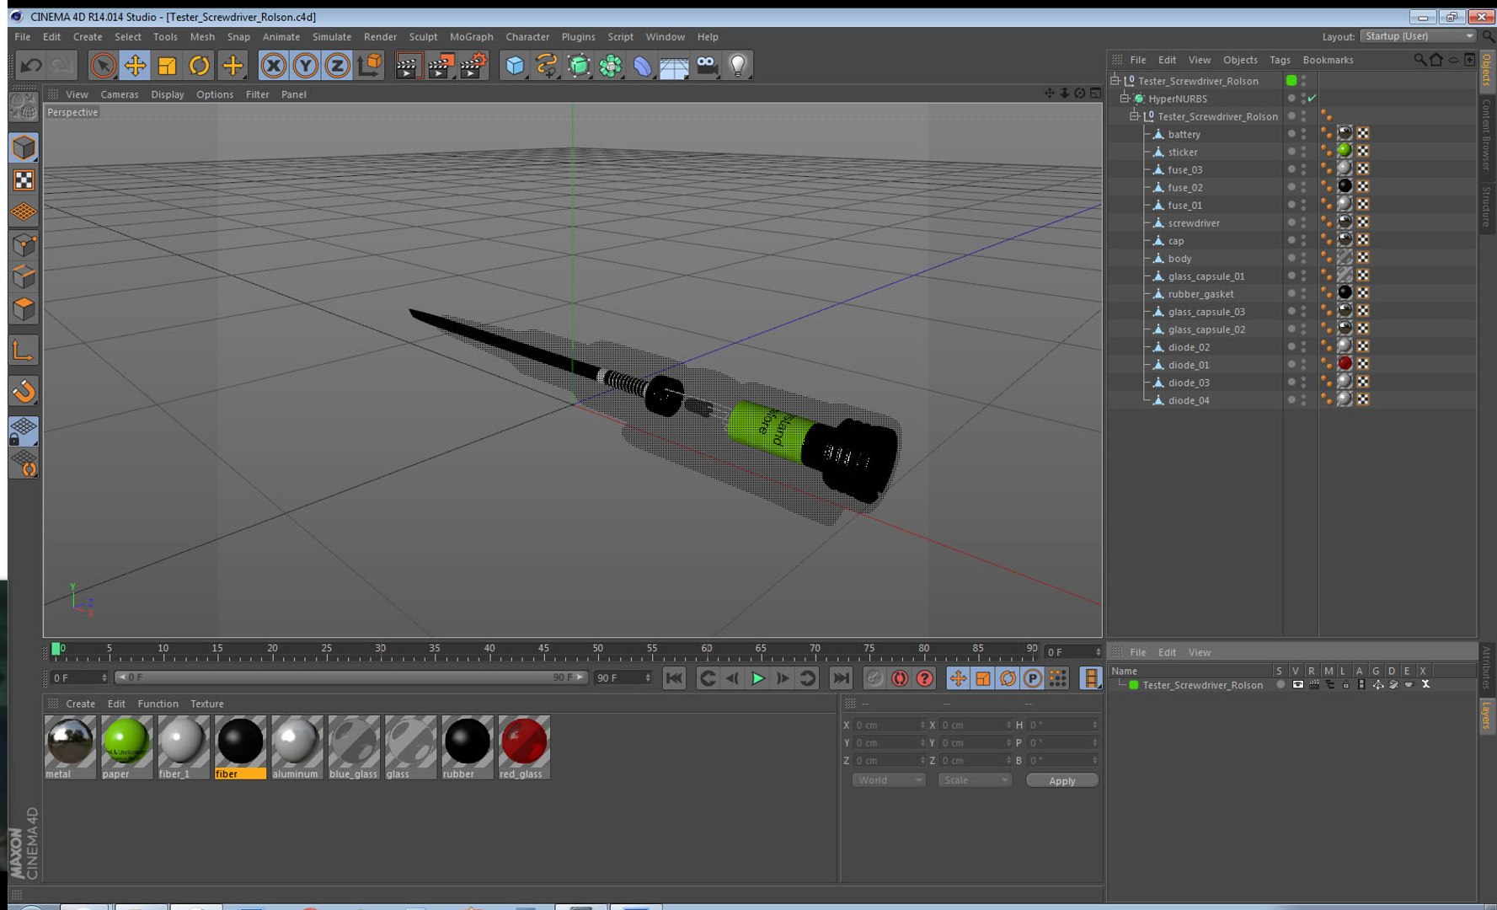This screenshot has height=910, width=1497.
Task: Open spline tools icon
Action: tap(547, 66)
